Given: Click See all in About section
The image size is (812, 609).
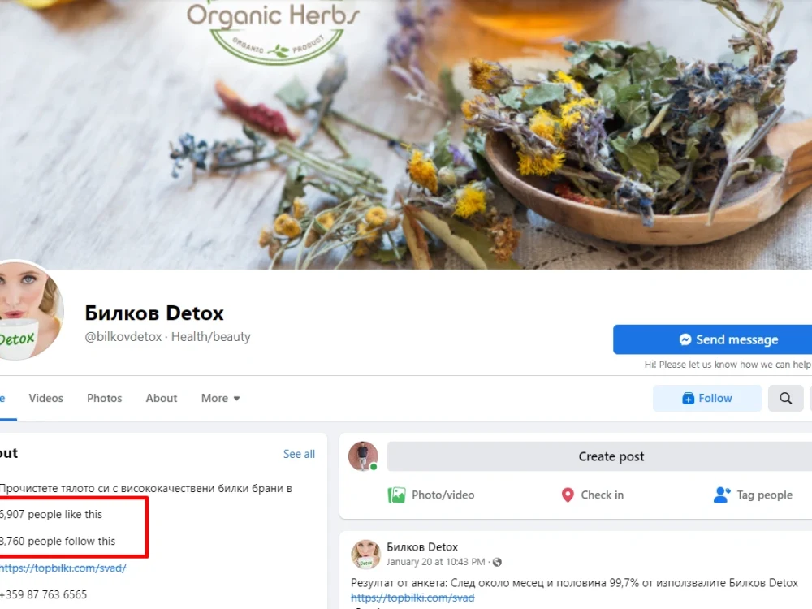Looking at the screenshot, I should (299, 454).
